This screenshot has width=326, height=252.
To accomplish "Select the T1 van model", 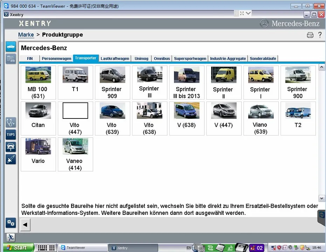I will tap(75, 83).
